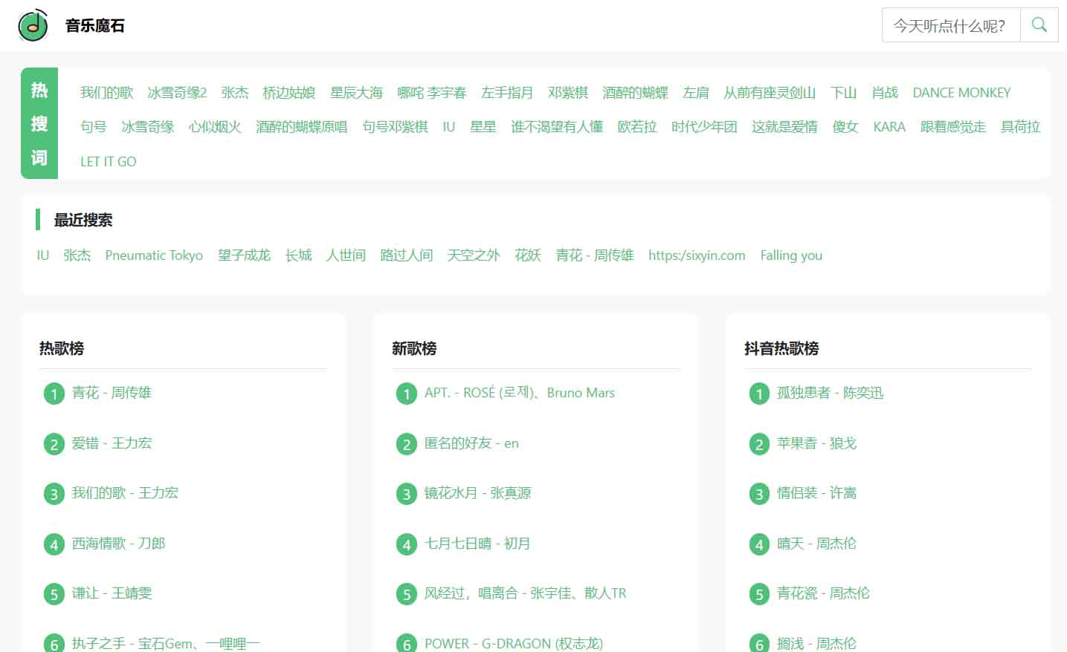Open 我们的歌 - 王力宏 in 热歌榜

click(x=125, y=493)
